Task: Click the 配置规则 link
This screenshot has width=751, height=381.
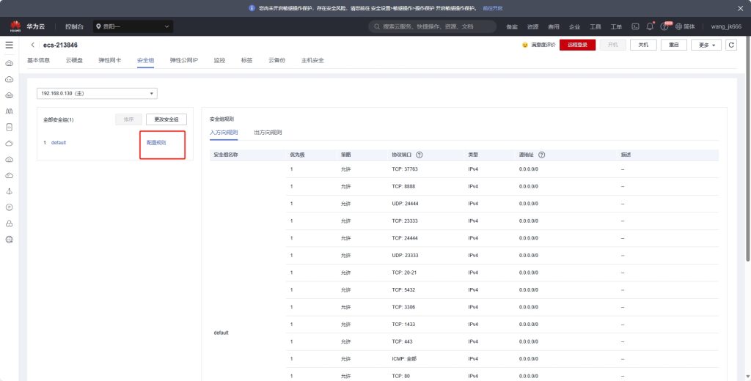Action: (x=156, y=143)
